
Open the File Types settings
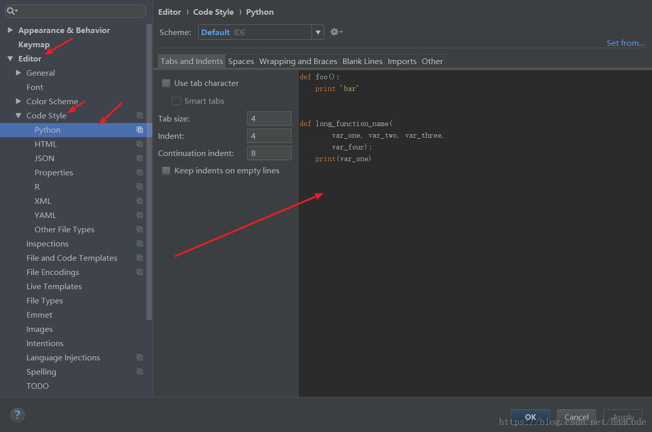(45, 300)
